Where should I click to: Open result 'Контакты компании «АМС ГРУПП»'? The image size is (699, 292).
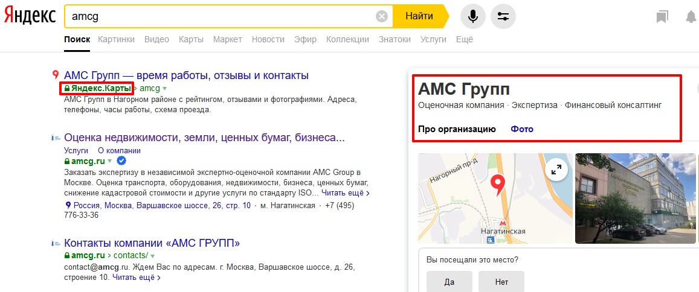pos(152,243)
